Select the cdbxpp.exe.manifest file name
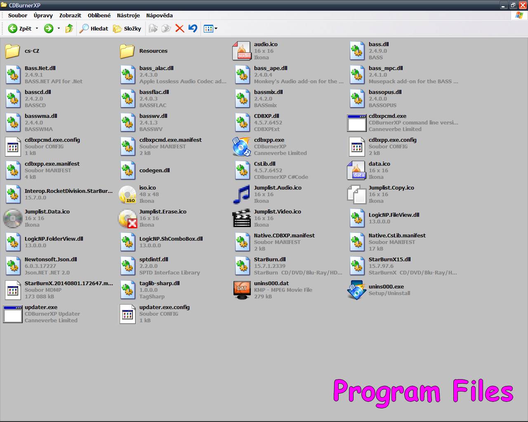This screenshot has width=528, height=422. pyautogui.click(x=52, y=164)
